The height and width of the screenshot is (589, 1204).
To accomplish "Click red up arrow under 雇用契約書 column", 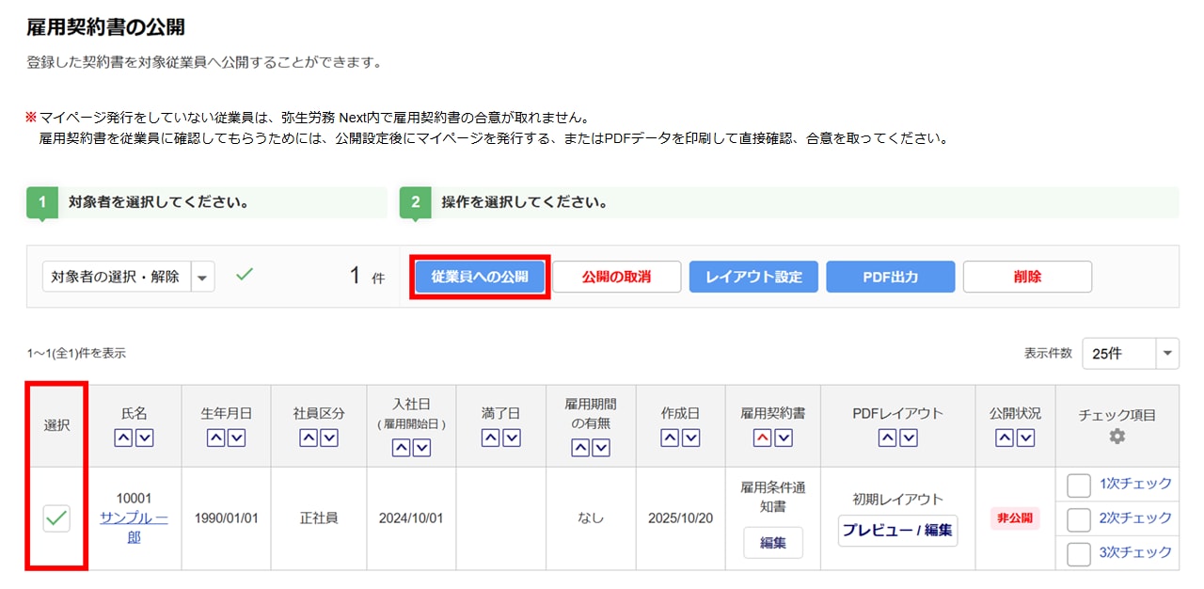I will pos(762,438).
